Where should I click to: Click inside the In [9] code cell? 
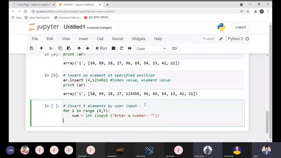click(152, 80)
